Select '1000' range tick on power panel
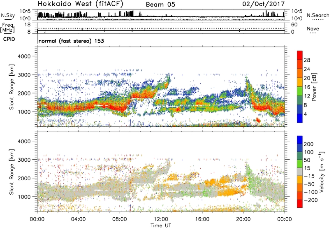The height and width of the screenshot is (228, 329). [x=24, y=112]
